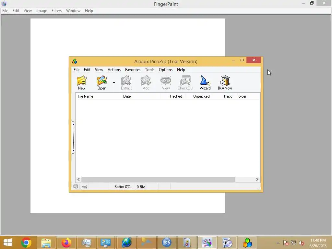Open PicoZip File menu
The image size is (332, 249).
[x=77, y=70]
